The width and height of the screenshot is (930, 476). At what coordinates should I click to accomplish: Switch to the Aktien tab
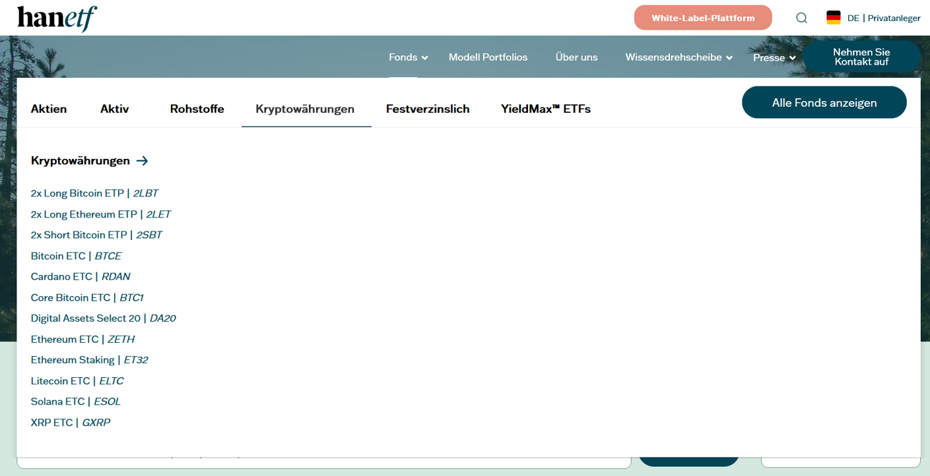point(48,109)
